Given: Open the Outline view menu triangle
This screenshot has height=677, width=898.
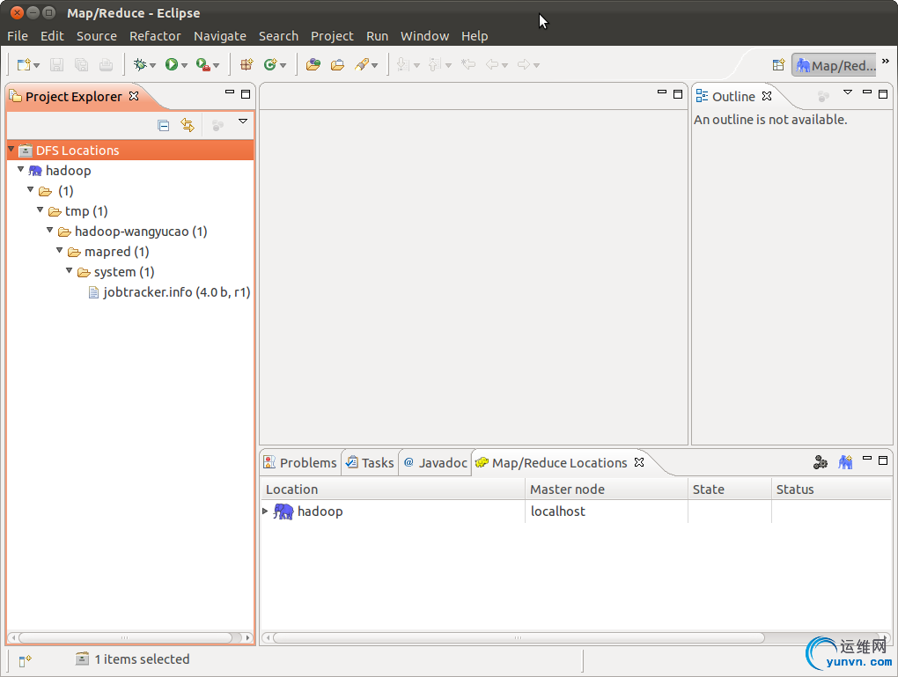Looking at the screenshot, I should click(848, 92).
